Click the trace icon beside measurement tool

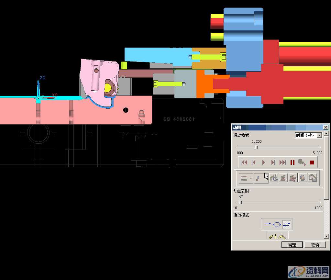click(x=258, y=178)
